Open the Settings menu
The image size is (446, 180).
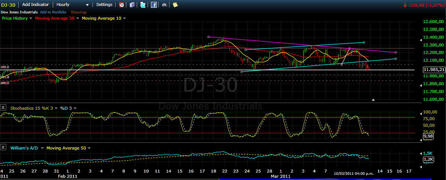(104, 5)
